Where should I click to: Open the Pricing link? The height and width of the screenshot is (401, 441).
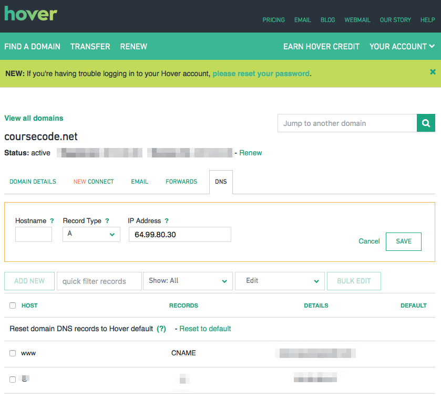point(274,20)
